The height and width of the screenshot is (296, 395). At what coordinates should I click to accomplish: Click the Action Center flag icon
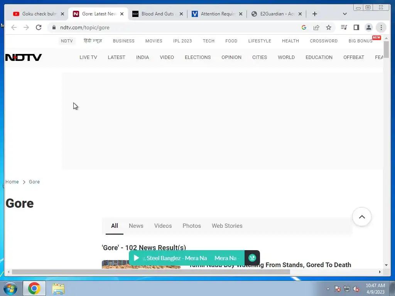click(x=338, y=289)
